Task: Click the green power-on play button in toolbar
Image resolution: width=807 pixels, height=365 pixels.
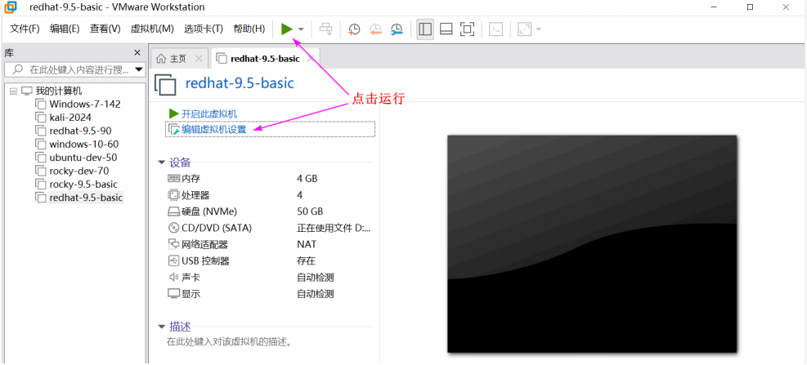Action: (287, 29)
